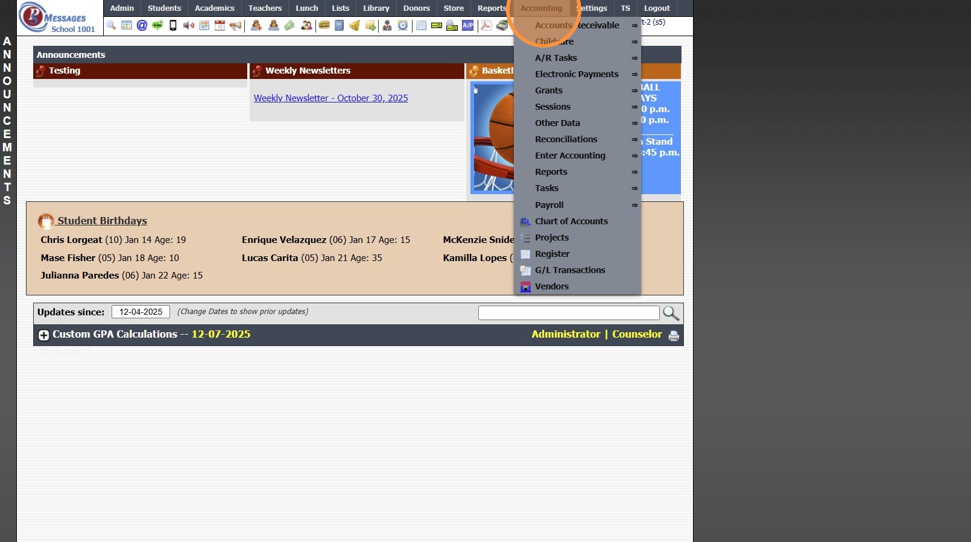Expand the Custom GPA Calculations plus icon
This screenshot has height=542, width=971.
(x=43, y=335)
